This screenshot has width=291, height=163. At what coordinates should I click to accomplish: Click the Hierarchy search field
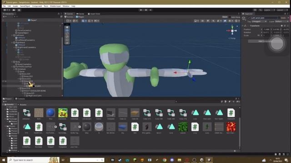(36, 17)
